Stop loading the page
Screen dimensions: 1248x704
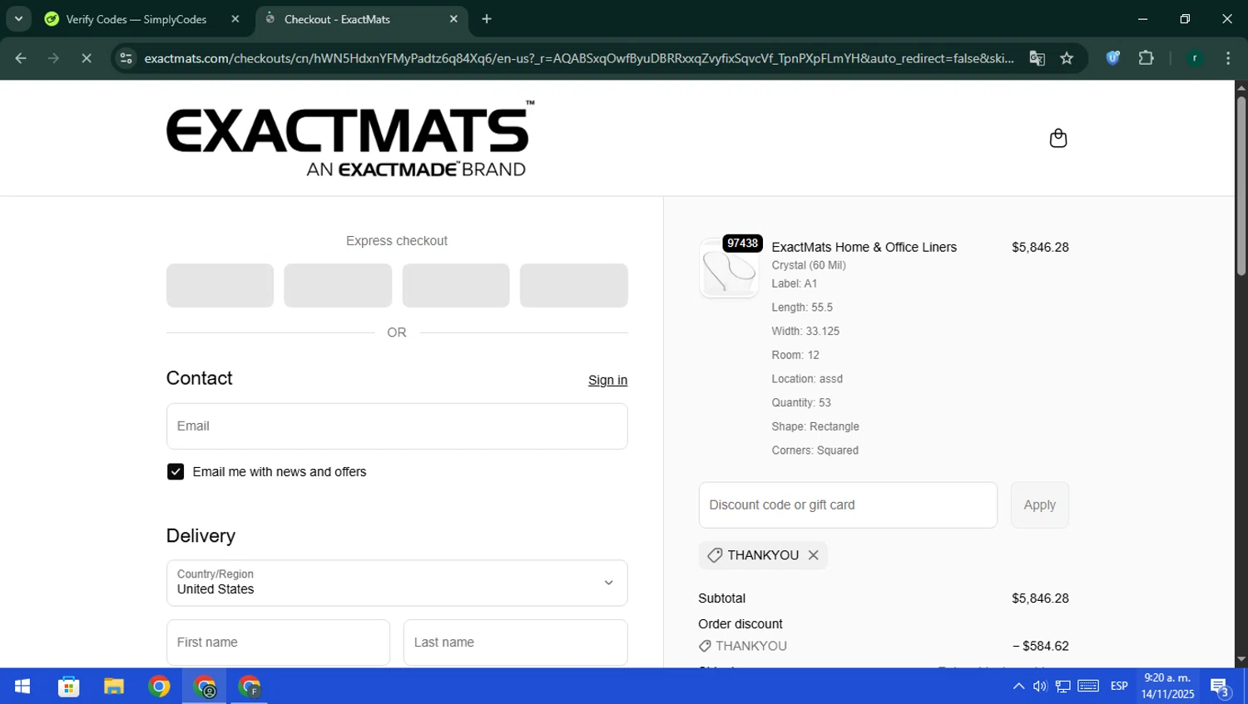86,58
